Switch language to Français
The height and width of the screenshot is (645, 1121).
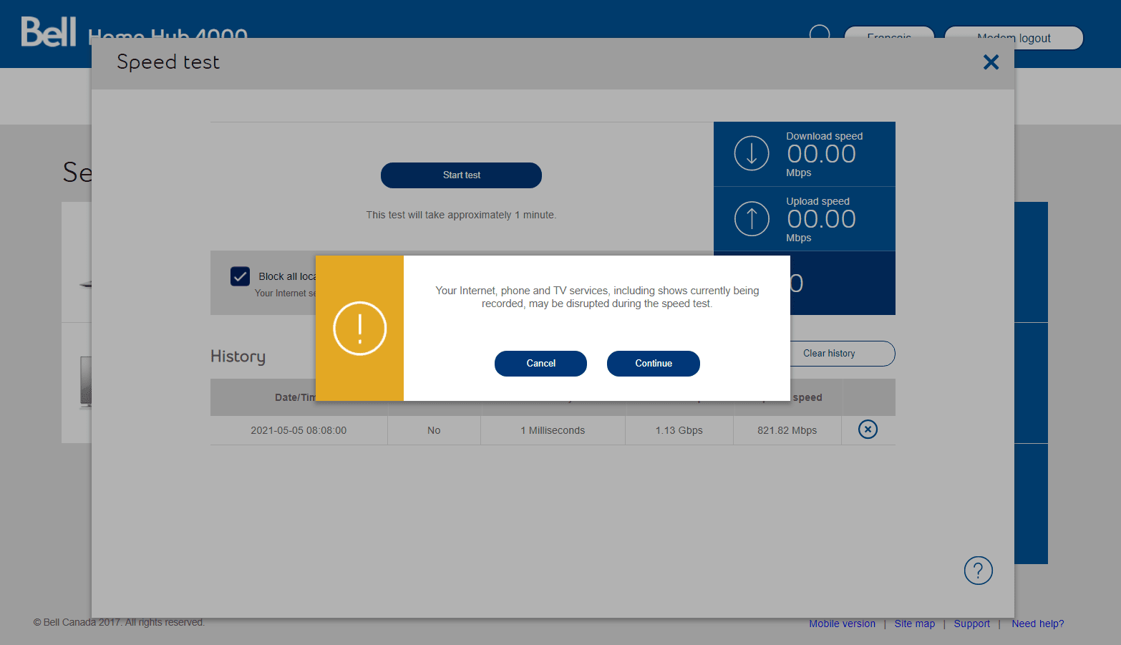pyautogui.click(x=889, y=38)
